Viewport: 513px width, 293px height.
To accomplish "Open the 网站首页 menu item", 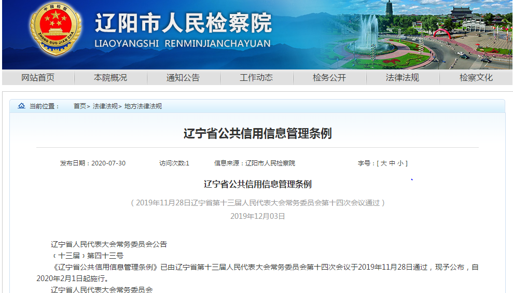I will pyautogui.click(x=38, y=77).
